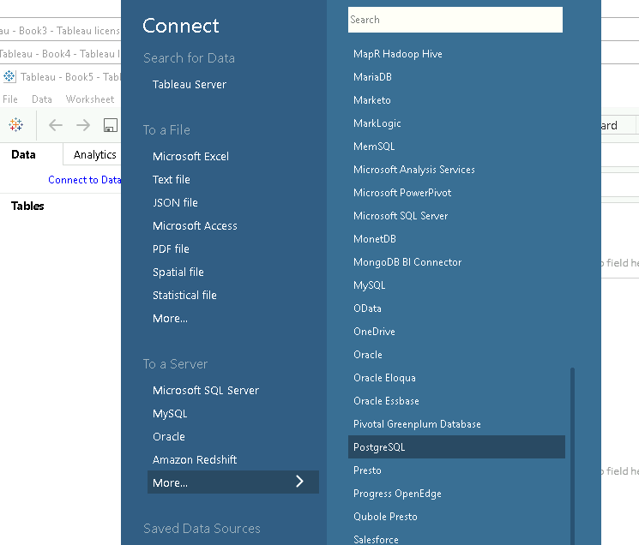The width and height of the screenshot is (639, 545).
Task: Select Pivotal Greenplum Database connector
Action: 417,424
